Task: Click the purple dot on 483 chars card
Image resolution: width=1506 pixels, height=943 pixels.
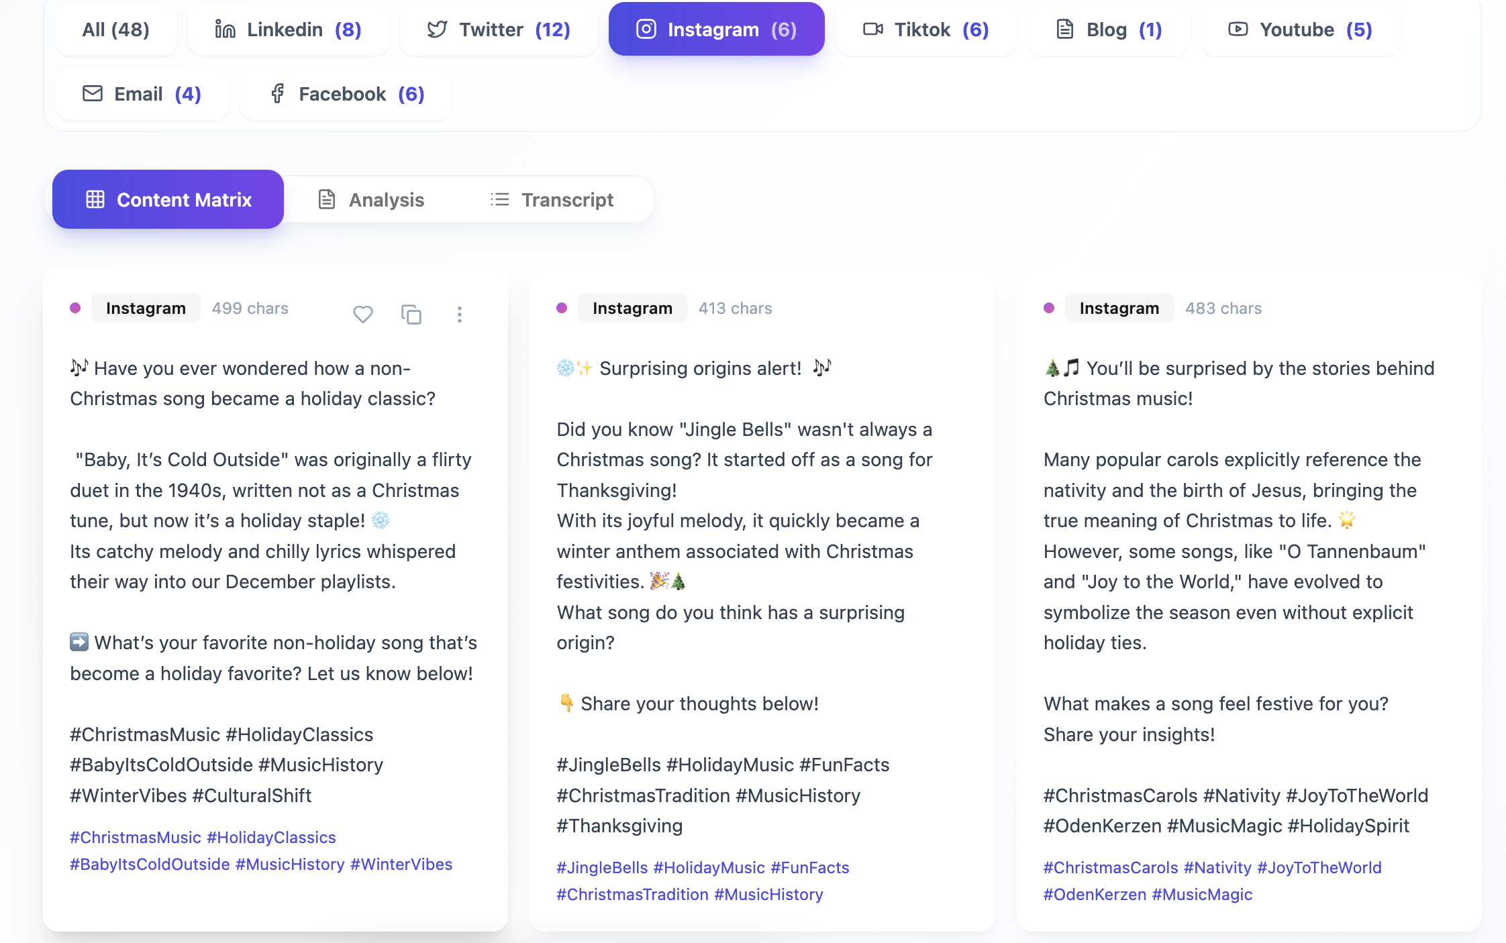Action: [1049, 308]
